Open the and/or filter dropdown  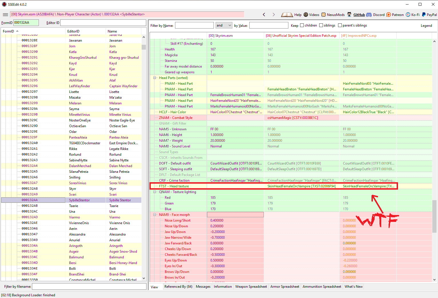(x=224, y=25)
